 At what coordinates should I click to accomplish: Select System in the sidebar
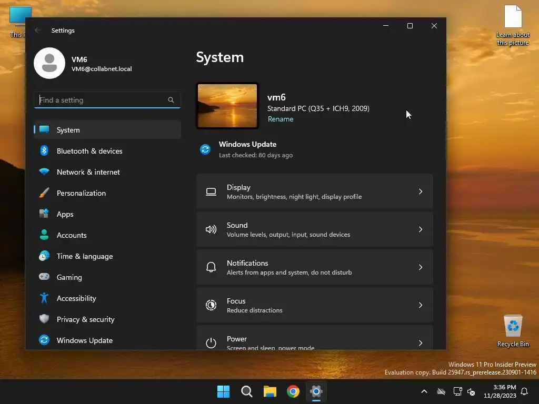tap(107, 130)
